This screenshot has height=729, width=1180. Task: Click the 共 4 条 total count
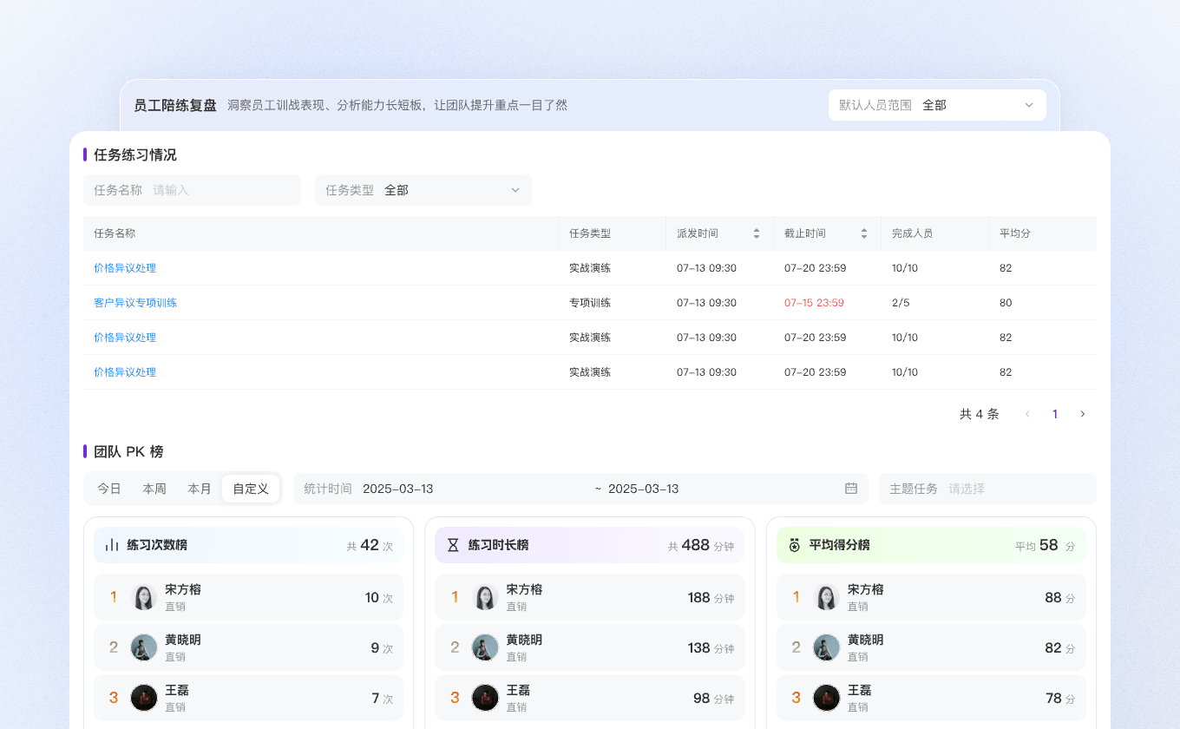(x=980, y=414)
